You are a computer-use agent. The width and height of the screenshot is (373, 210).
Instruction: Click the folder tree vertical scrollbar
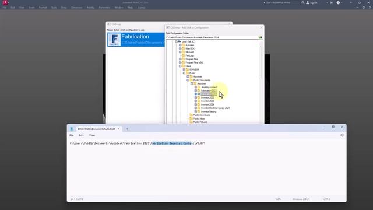(261, 62)
